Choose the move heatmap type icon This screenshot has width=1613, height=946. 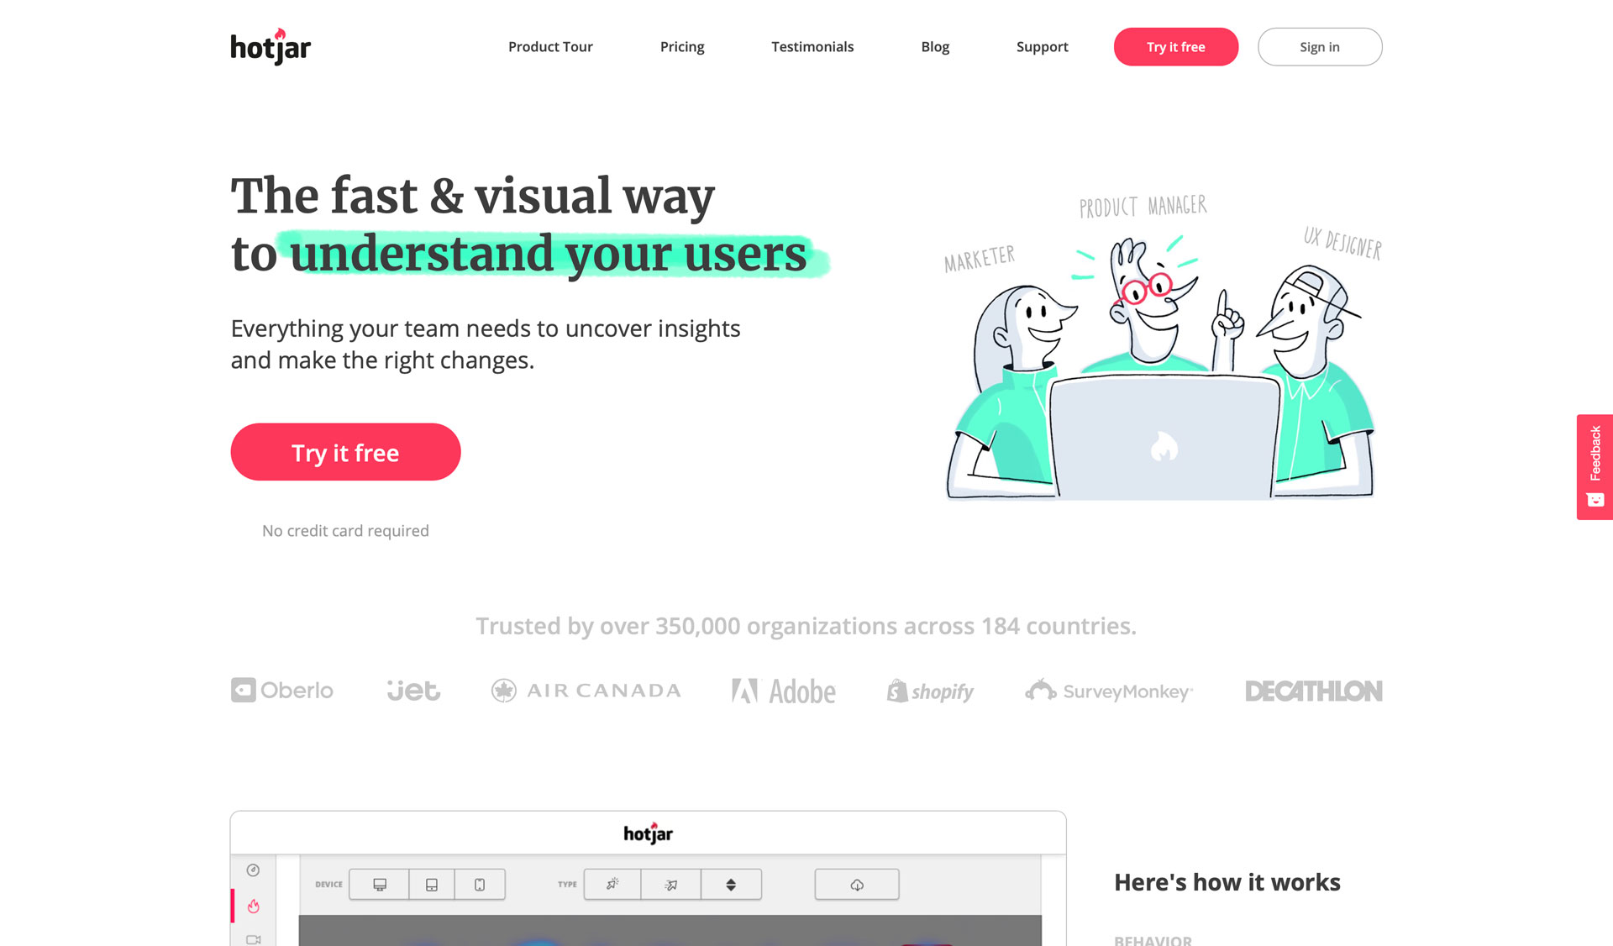[x=670, y=885]
